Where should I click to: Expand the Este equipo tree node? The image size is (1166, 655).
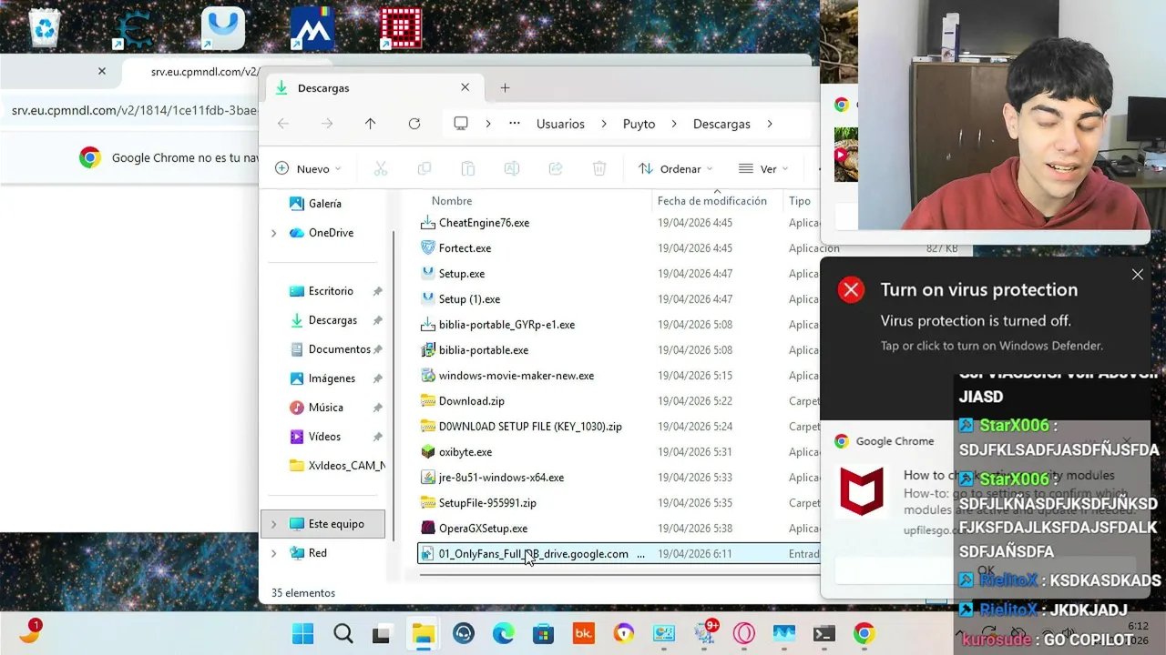(x=273, y=524)
